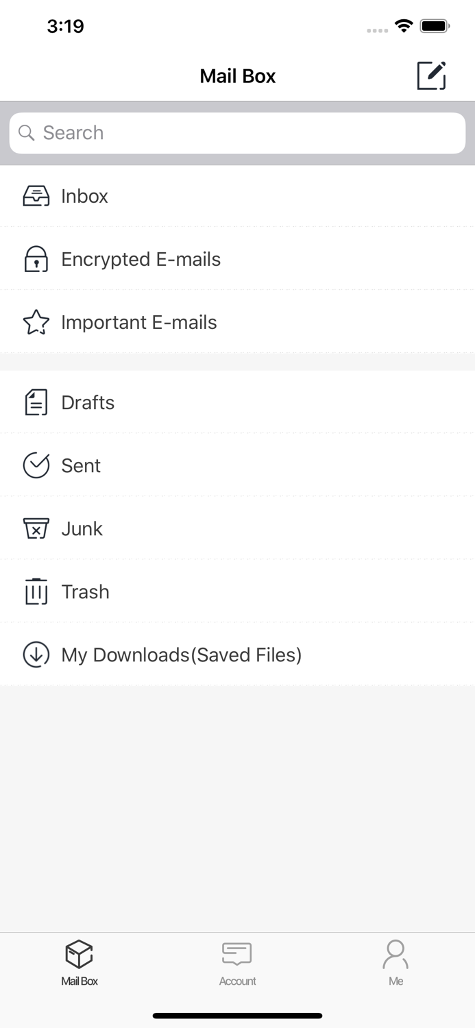Image resolution: width=475 pixels, height=1028 pixels.
Task: Select the Drafts document icon
Action: (x=36, y=402)
